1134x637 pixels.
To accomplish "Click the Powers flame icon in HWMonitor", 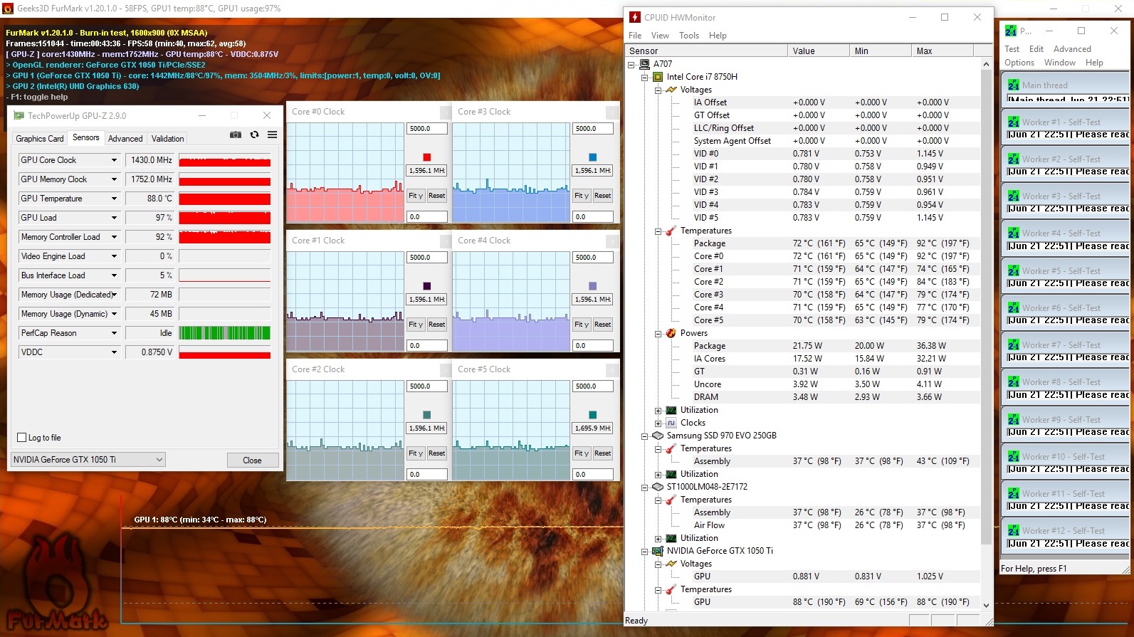I will coord(671,333).
